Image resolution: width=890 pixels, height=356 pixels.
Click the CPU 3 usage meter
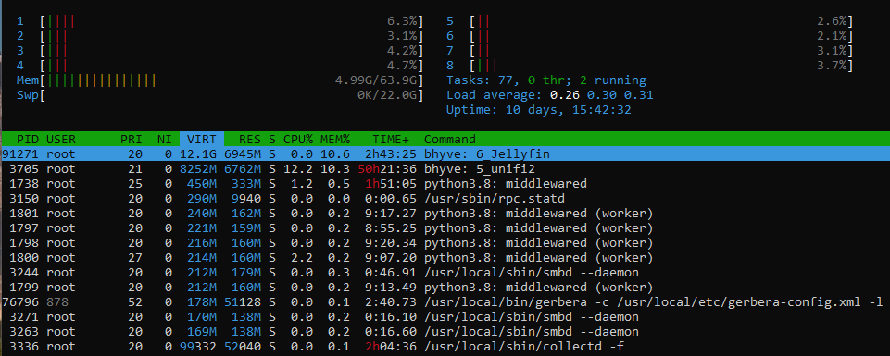coord(220,51)
